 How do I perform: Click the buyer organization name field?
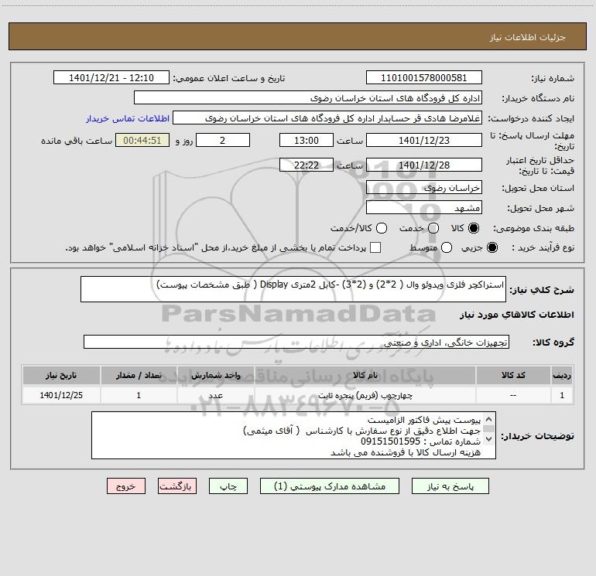tap(308, 97)
